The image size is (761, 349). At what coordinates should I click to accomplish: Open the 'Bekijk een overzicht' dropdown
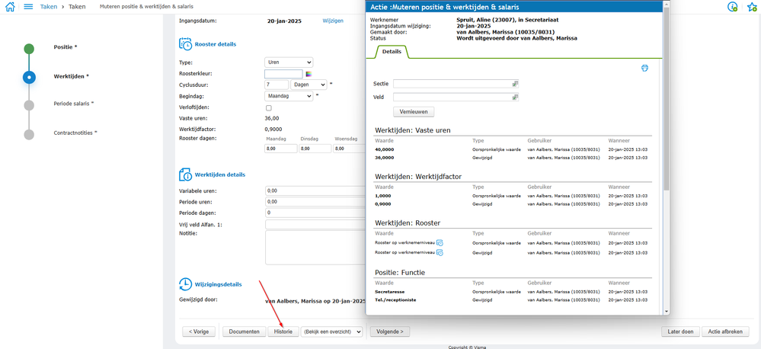[331, 332]
